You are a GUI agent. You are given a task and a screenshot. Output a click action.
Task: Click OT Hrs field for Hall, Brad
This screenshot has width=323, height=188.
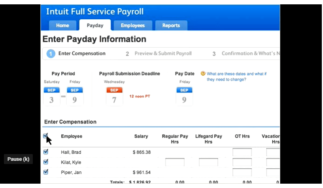[242, 152]
